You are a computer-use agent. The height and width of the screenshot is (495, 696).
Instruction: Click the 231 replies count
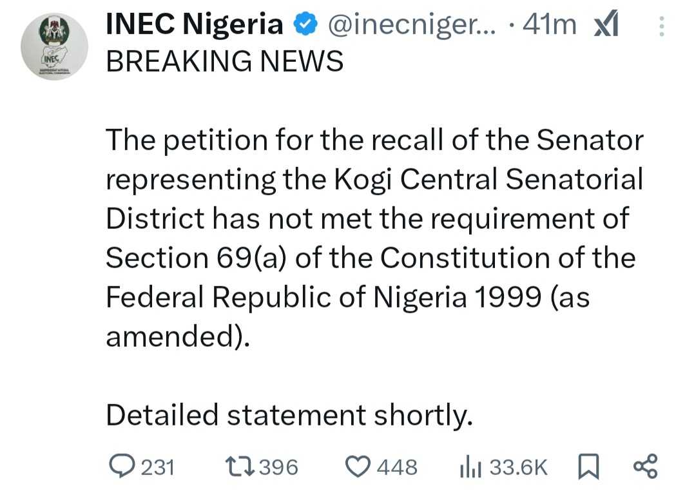tap(157, 467)
